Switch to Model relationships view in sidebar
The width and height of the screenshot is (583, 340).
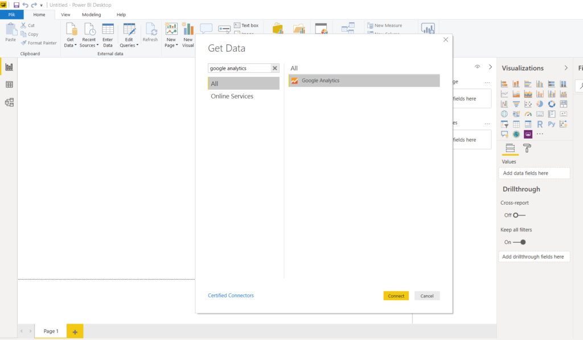click(9, 102)
